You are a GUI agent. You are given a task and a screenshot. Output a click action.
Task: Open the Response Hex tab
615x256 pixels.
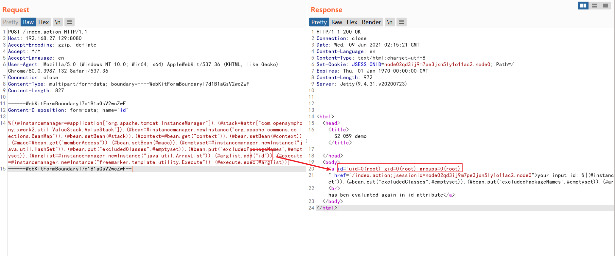352,22
